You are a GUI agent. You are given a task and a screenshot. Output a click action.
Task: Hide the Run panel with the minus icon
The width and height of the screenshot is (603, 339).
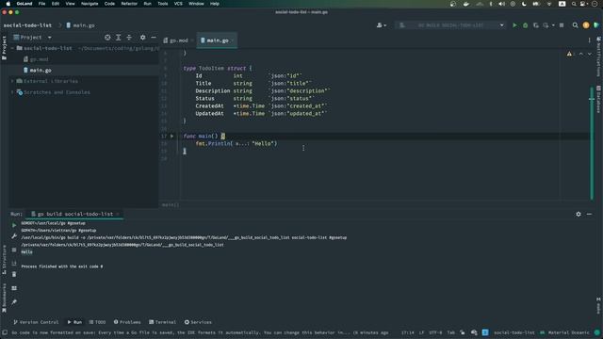[589, 214]
